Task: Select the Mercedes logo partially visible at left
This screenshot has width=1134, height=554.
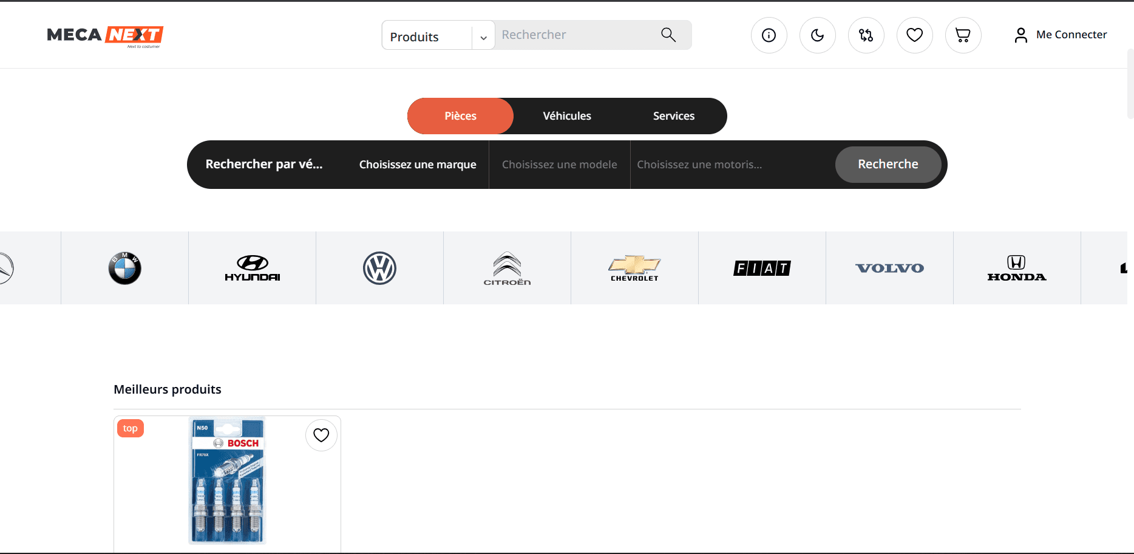Action: [6, 268]
